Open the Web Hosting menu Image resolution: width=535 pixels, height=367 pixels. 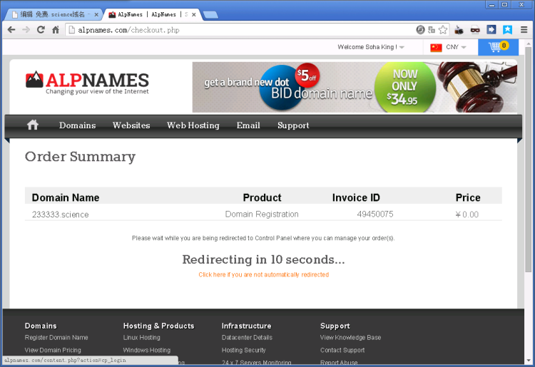click(x=193, y=125)
